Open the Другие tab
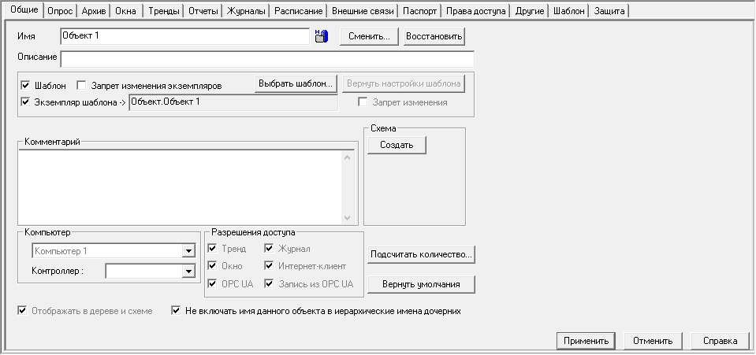The width and height of the screenshot is (756, 355). tap(530, 10)
